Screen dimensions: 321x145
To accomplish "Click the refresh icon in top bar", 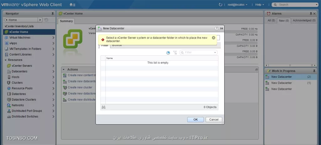I will tap(220, 4).
